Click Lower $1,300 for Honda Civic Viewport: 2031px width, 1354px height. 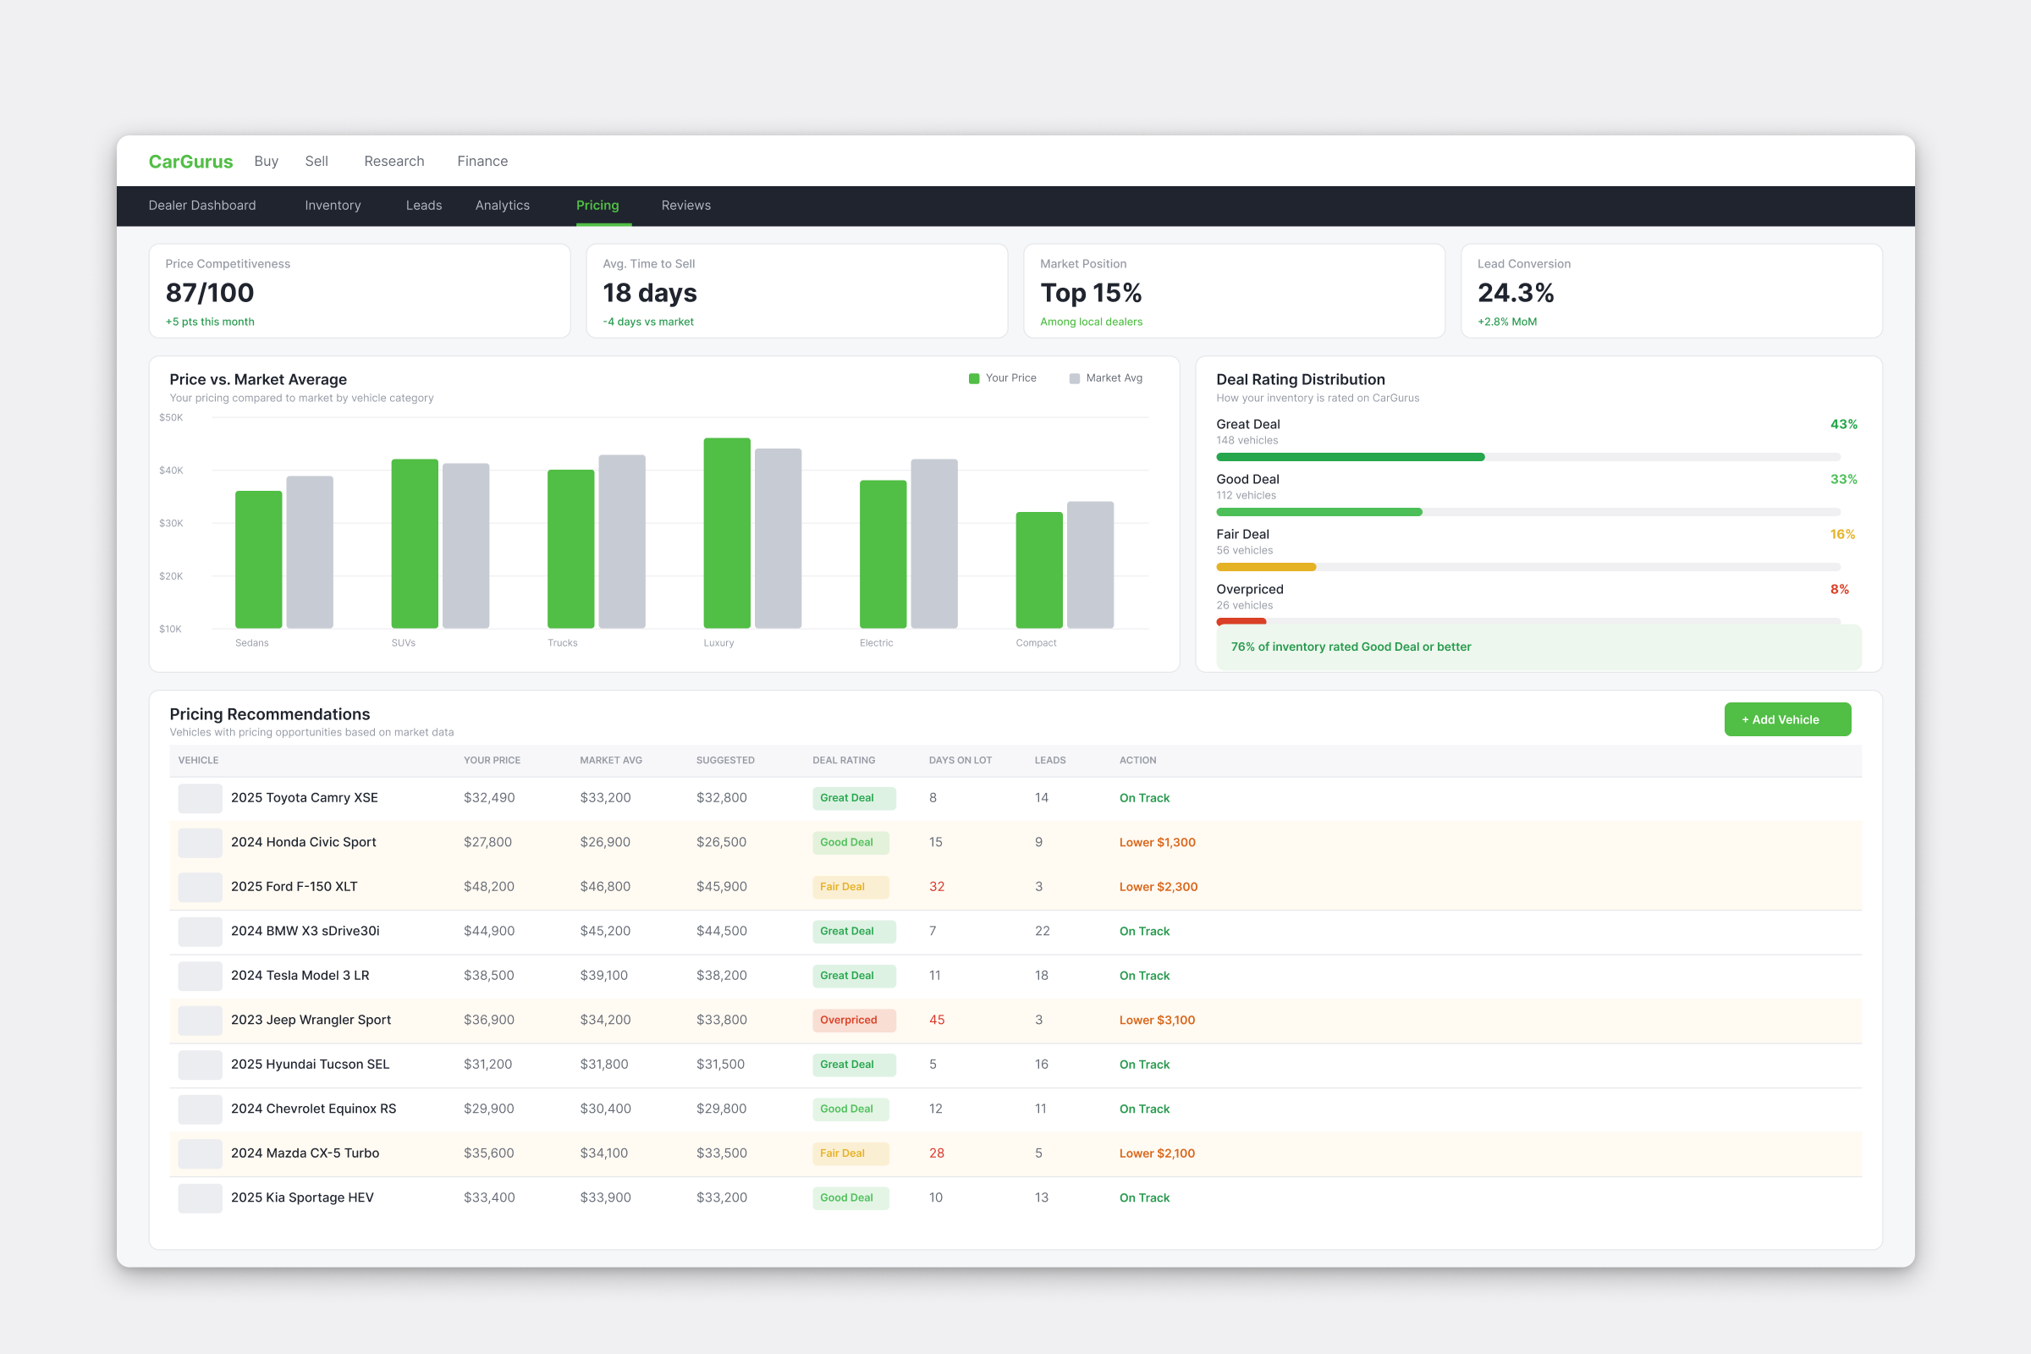click(1157, 843)
